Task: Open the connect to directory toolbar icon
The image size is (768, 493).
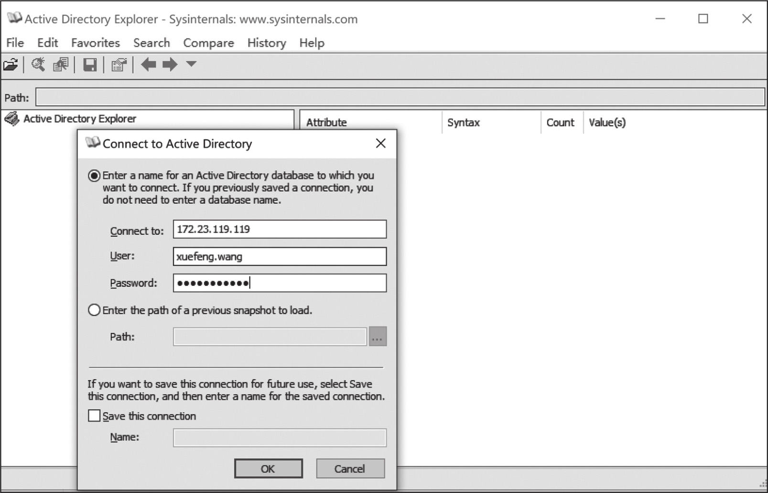Action: (11, 65)
